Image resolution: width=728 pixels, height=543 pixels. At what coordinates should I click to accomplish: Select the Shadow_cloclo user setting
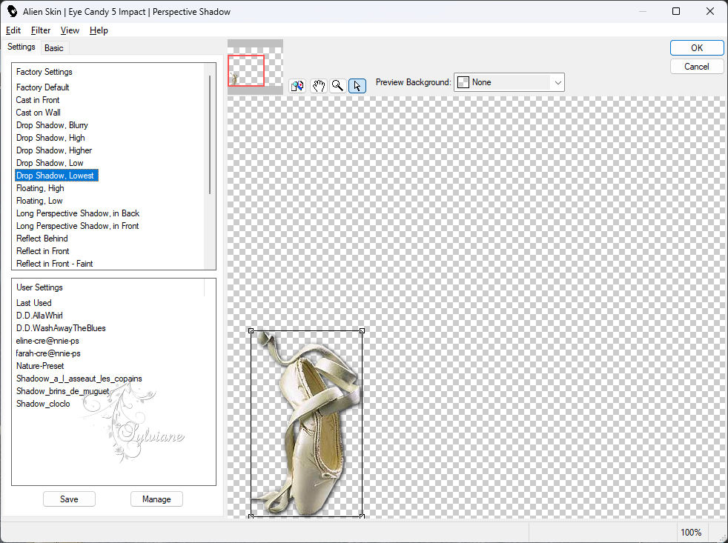click(43, 403)
